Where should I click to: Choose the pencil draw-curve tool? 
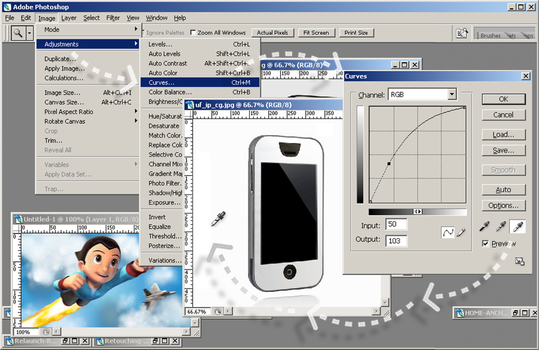[461, 232]
